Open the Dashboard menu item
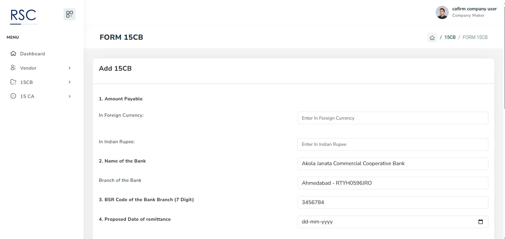Image resolution: width=505 pixels, height=239 pixels. [x=33, y=54]
